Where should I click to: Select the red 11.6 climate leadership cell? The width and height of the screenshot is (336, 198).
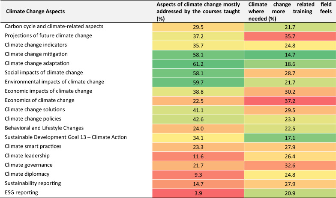click(x=198, y=156)
